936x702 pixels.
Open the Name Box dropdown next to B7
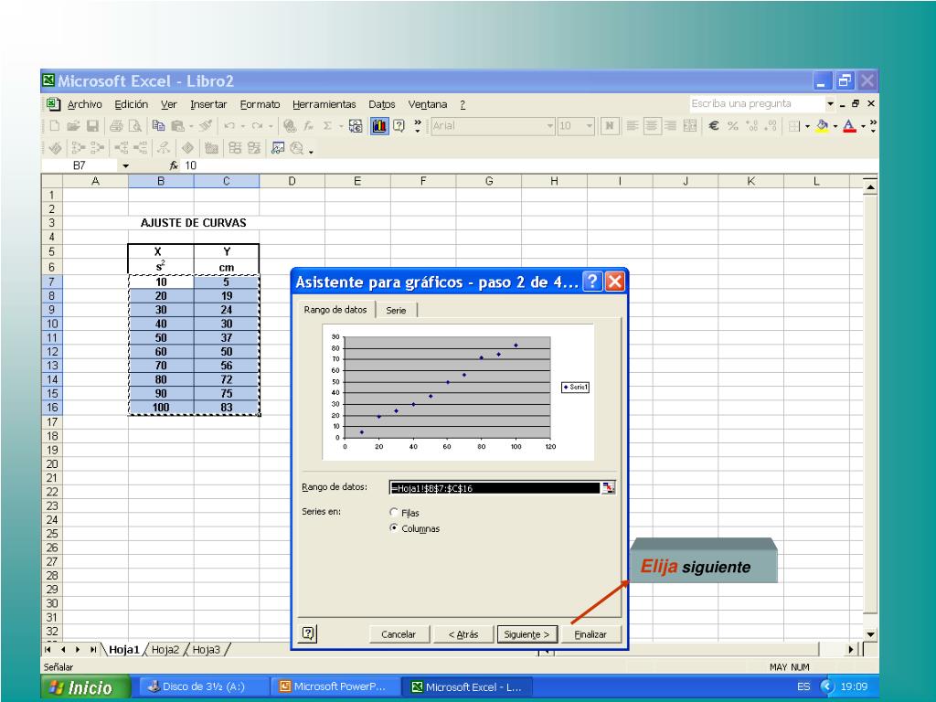[x=125, y=165]
